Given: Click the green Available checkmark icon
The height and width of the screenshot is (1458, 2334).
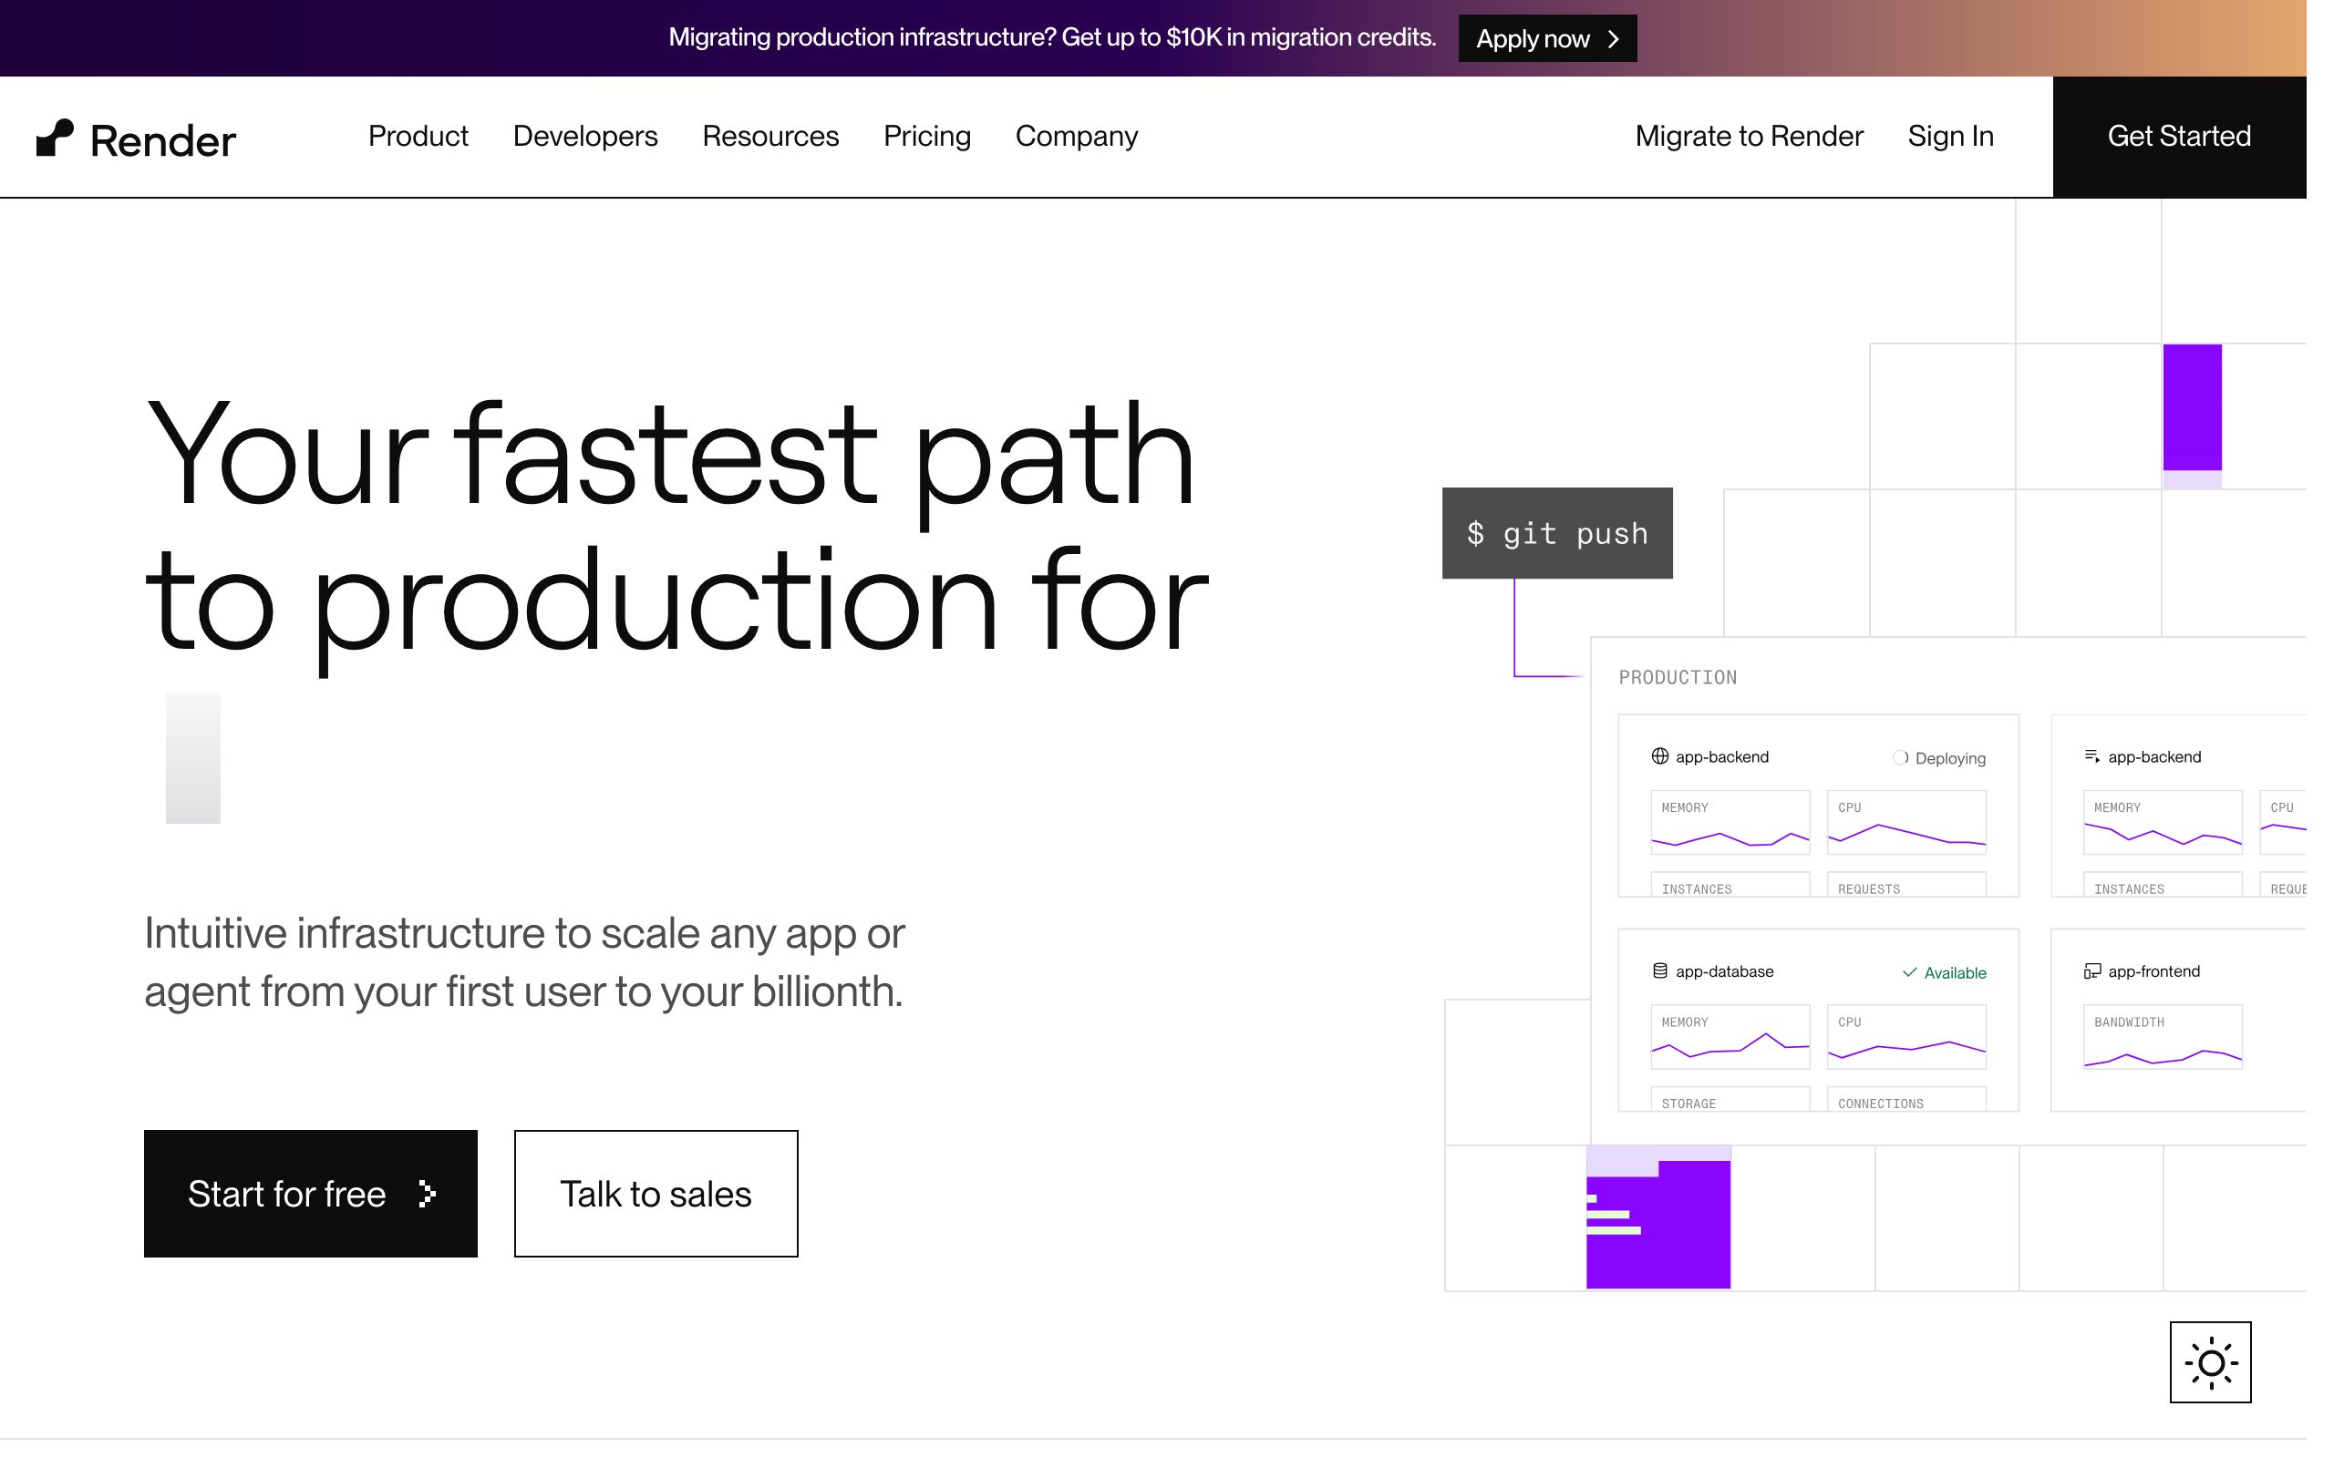Looking at the screenshot, I should (1908, 973).
